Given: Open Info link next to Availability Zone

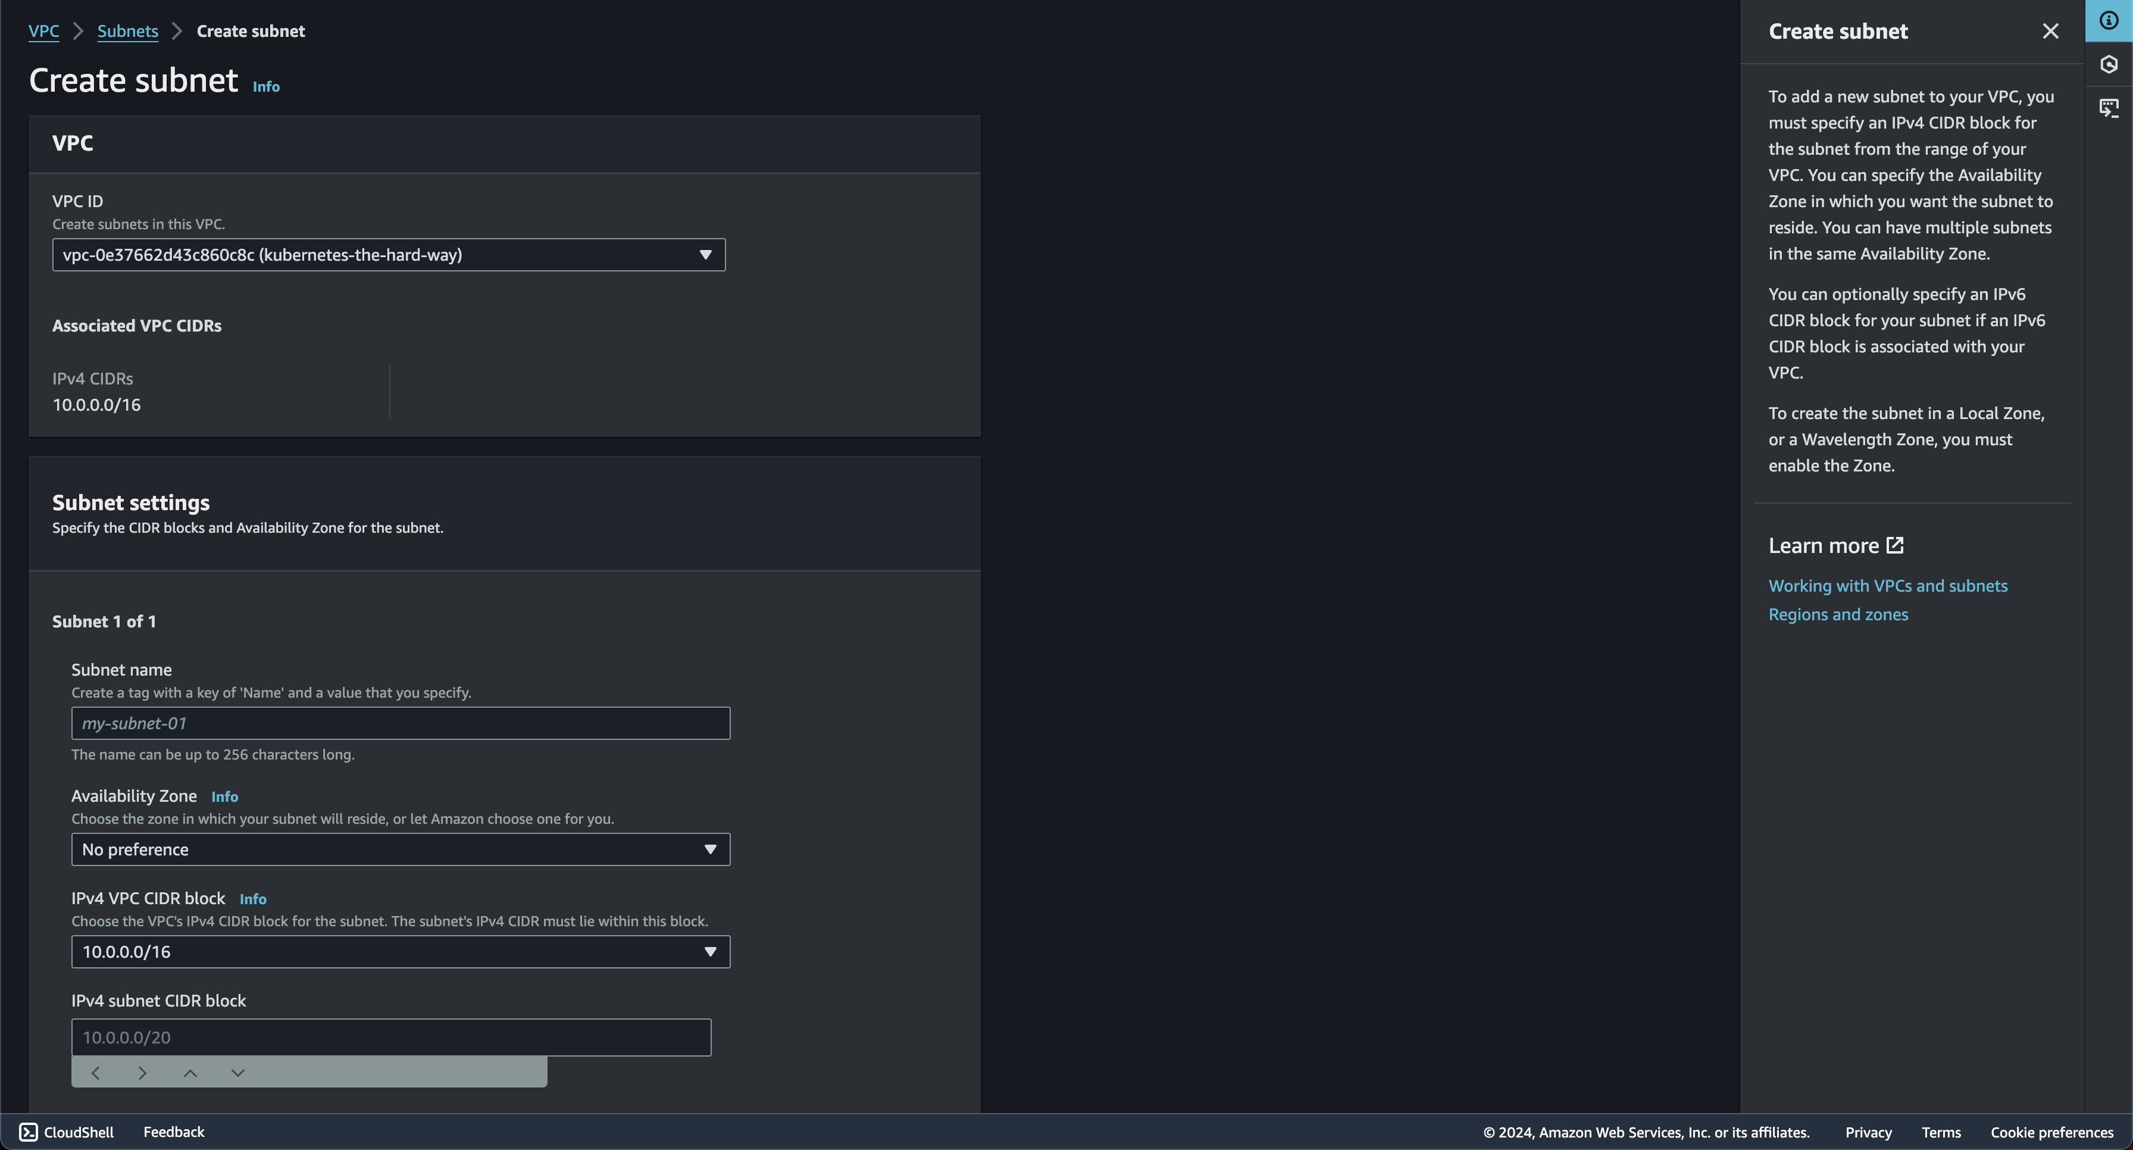Looking at the screenshot, I should pyautogui.click(x=224, y=796).
